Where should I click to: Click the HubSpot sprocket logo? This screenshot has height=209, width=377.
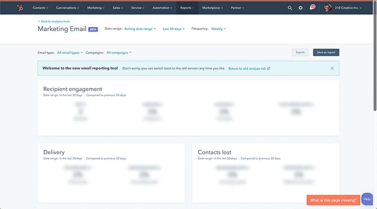(20, 8)
